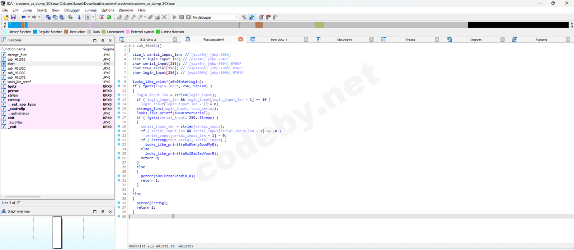Screen dimensions: 574x250
Task: Switch to Structures tab
Action: click(344, 40)
